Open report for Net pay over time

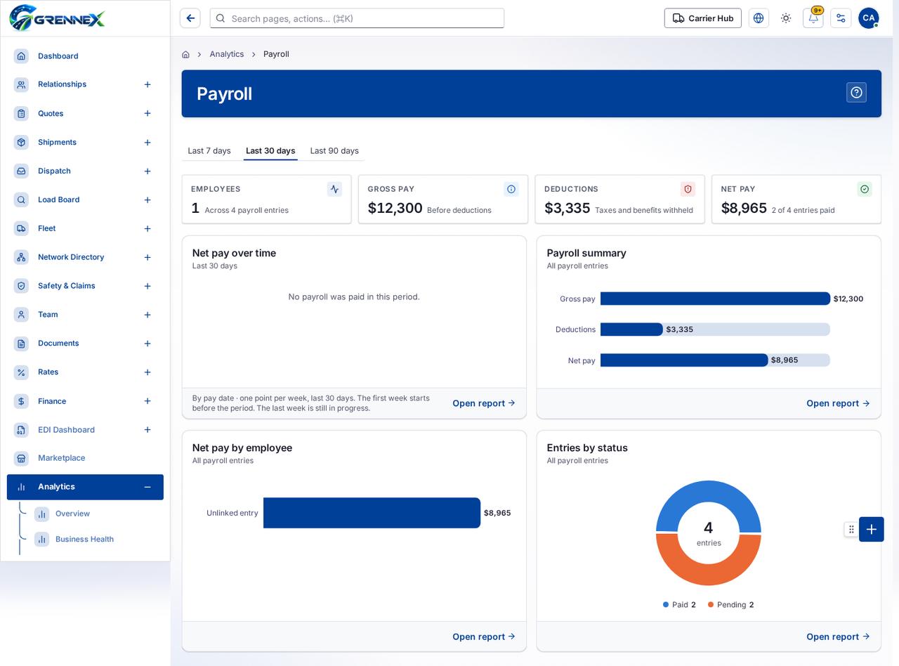tap(484, 403)
